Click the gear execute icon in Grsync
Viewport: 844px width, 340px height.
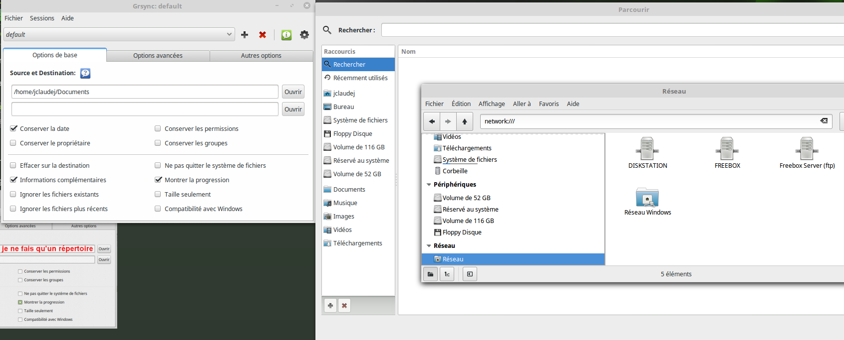[x=304, y=34]
